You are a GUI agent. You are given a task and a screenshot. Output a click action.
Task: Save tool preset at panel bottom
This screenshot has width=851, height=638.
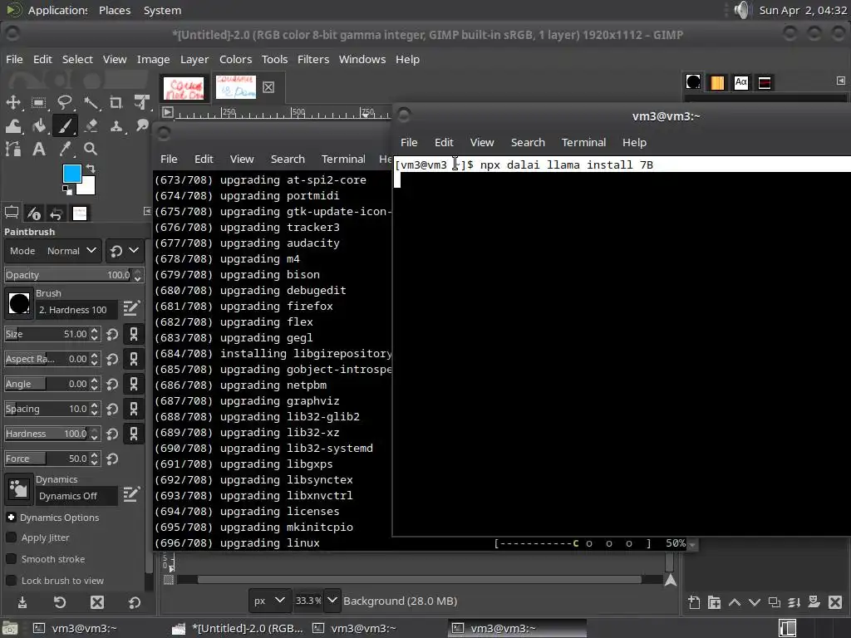pos(22,602)
